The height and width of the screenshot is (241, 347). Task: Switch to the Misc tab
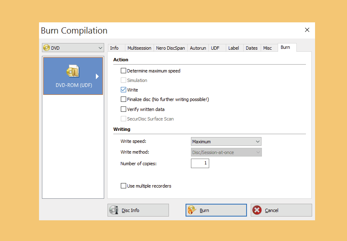(x=269, y=48)
